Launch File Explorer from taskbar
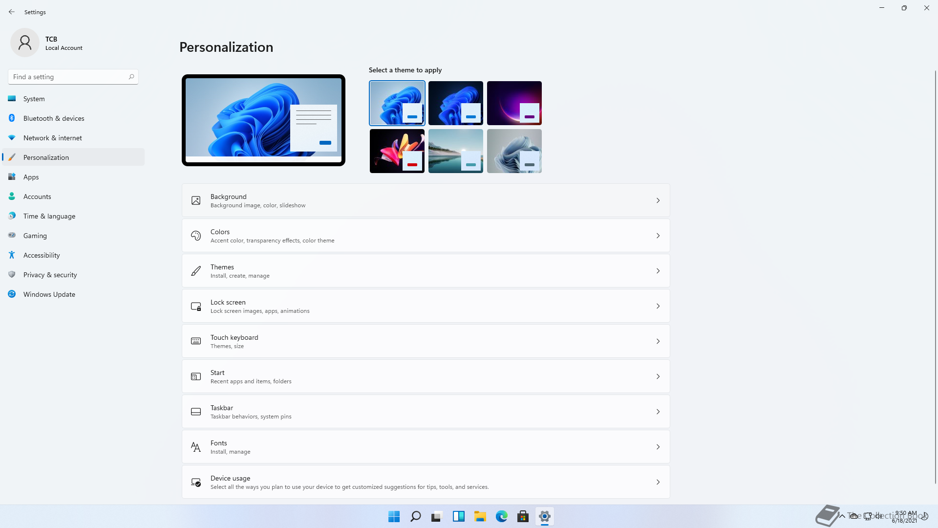 tap(480, 516)
